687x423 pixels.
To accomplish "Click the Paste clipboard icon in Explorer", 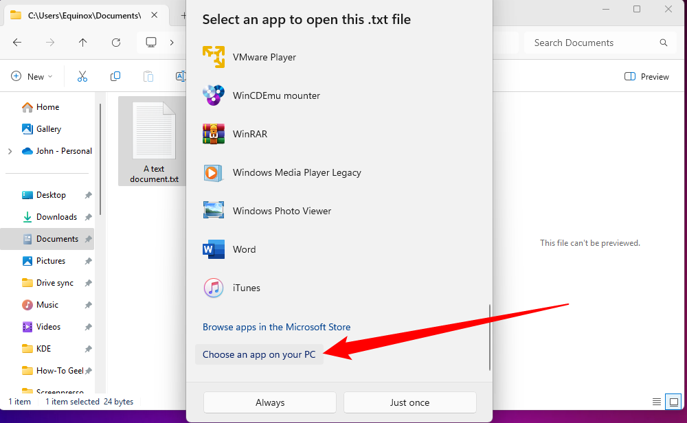I will point(148,77).
